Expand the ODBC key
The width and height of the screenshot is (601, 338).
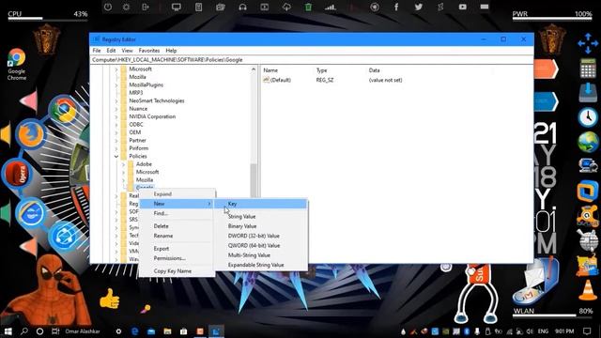[x=116, y=125]
